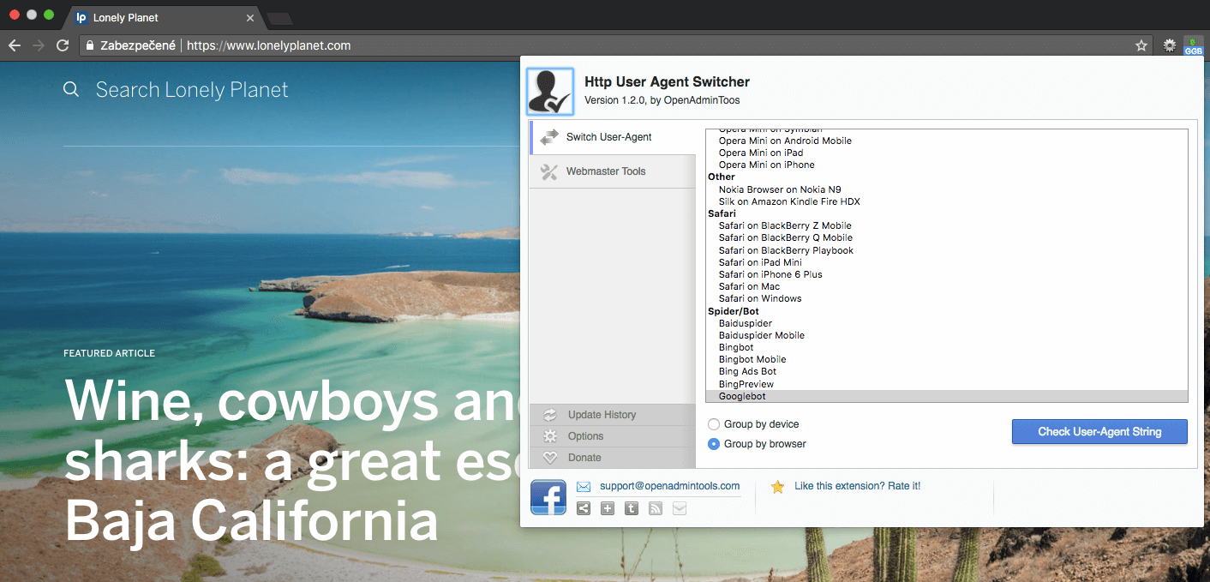Click the Google plus icon in footer
Viewport: 1210px width, 582px height.
coord(608,508)
